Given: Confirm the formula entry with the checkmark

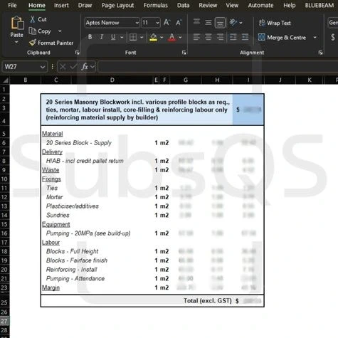Looking at the screenshot, I should tap(73, 67).
